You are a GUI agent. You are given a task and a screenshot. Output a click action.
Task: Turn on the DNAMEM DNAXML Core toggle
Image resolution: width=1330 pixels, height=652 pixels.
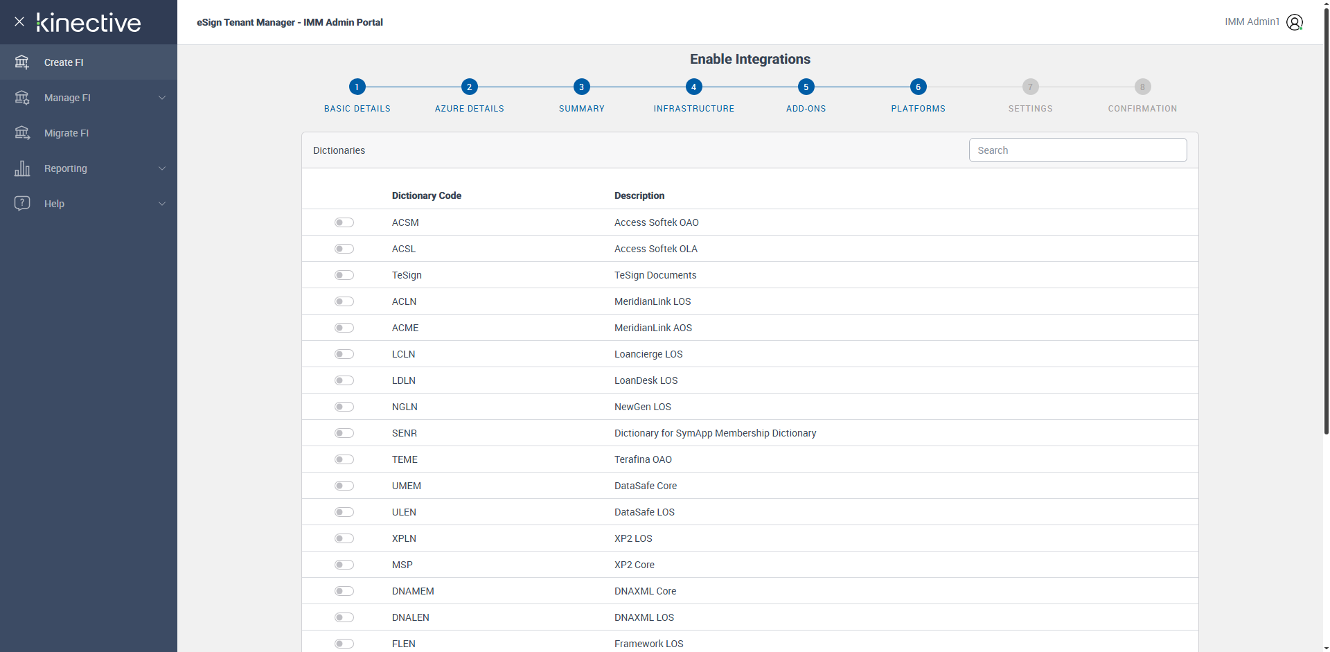[x=344, y=591]
